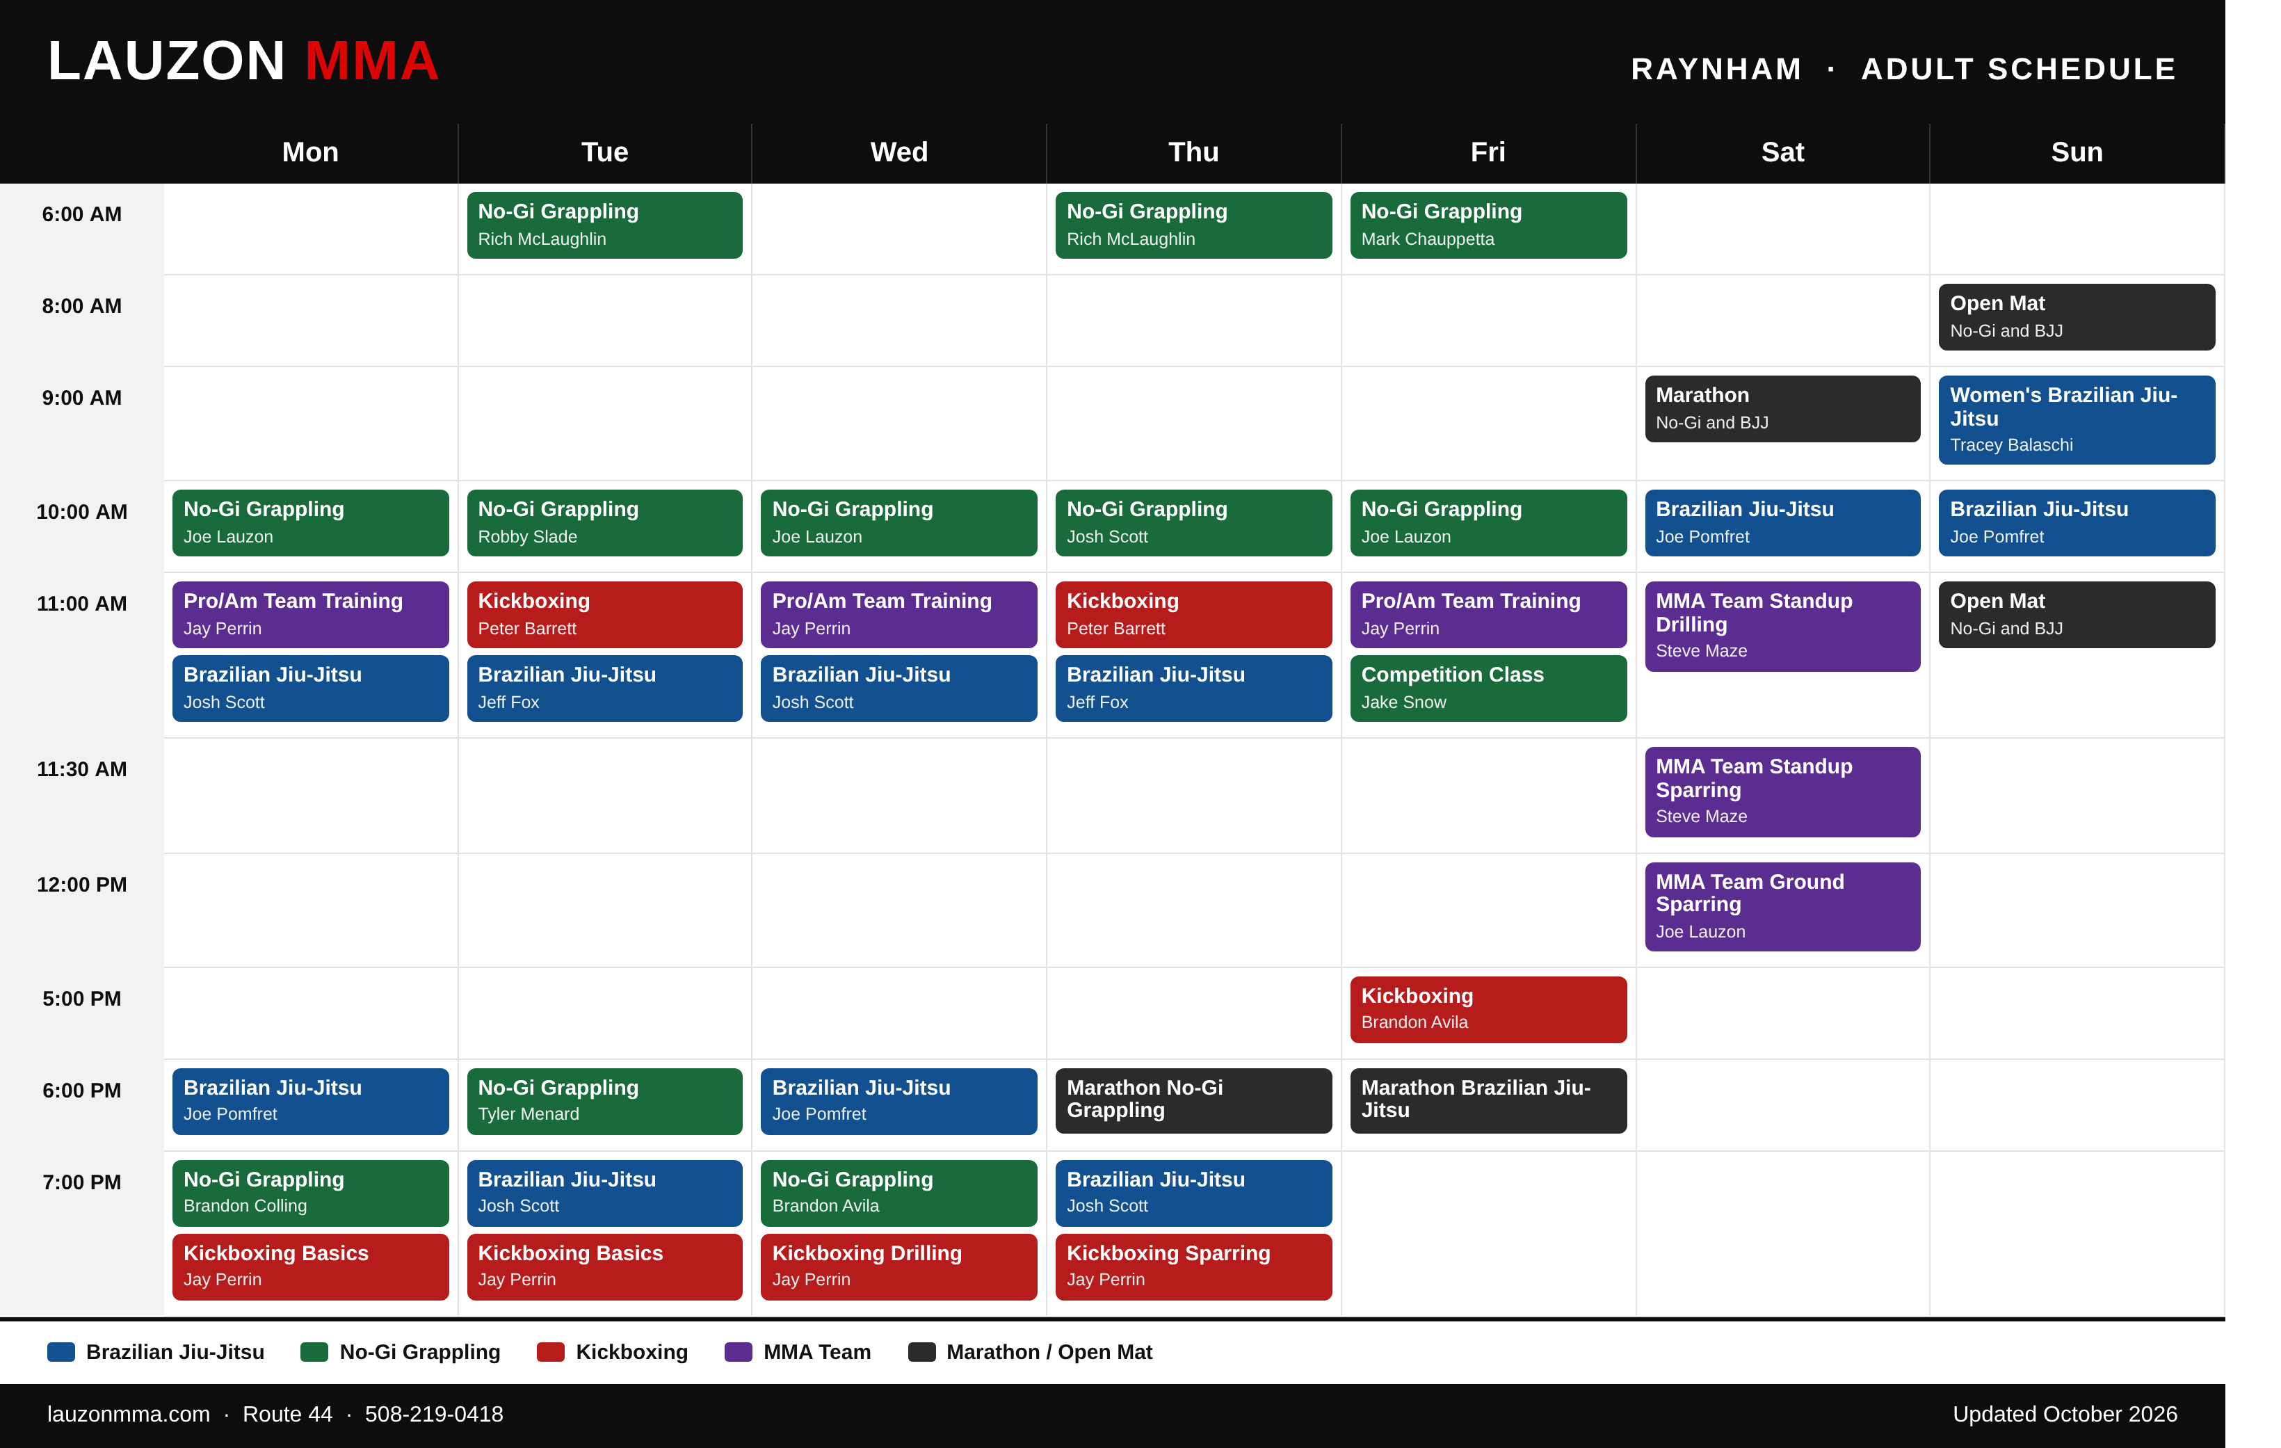The width and height of the screenshot is (2281, 1448).
Task: Click the green No-Gi Grappling legend swatch
Action: click(314, 1352)
